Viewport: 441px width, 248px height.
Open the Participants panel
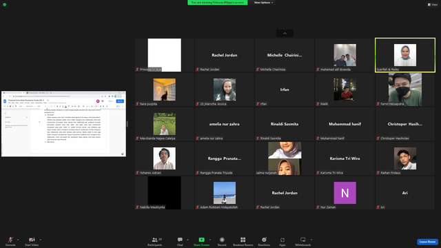(155, 241)
